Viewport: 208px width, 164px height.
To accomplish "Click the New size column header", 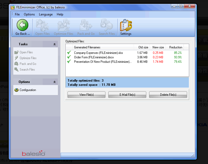I will (158, 47).
